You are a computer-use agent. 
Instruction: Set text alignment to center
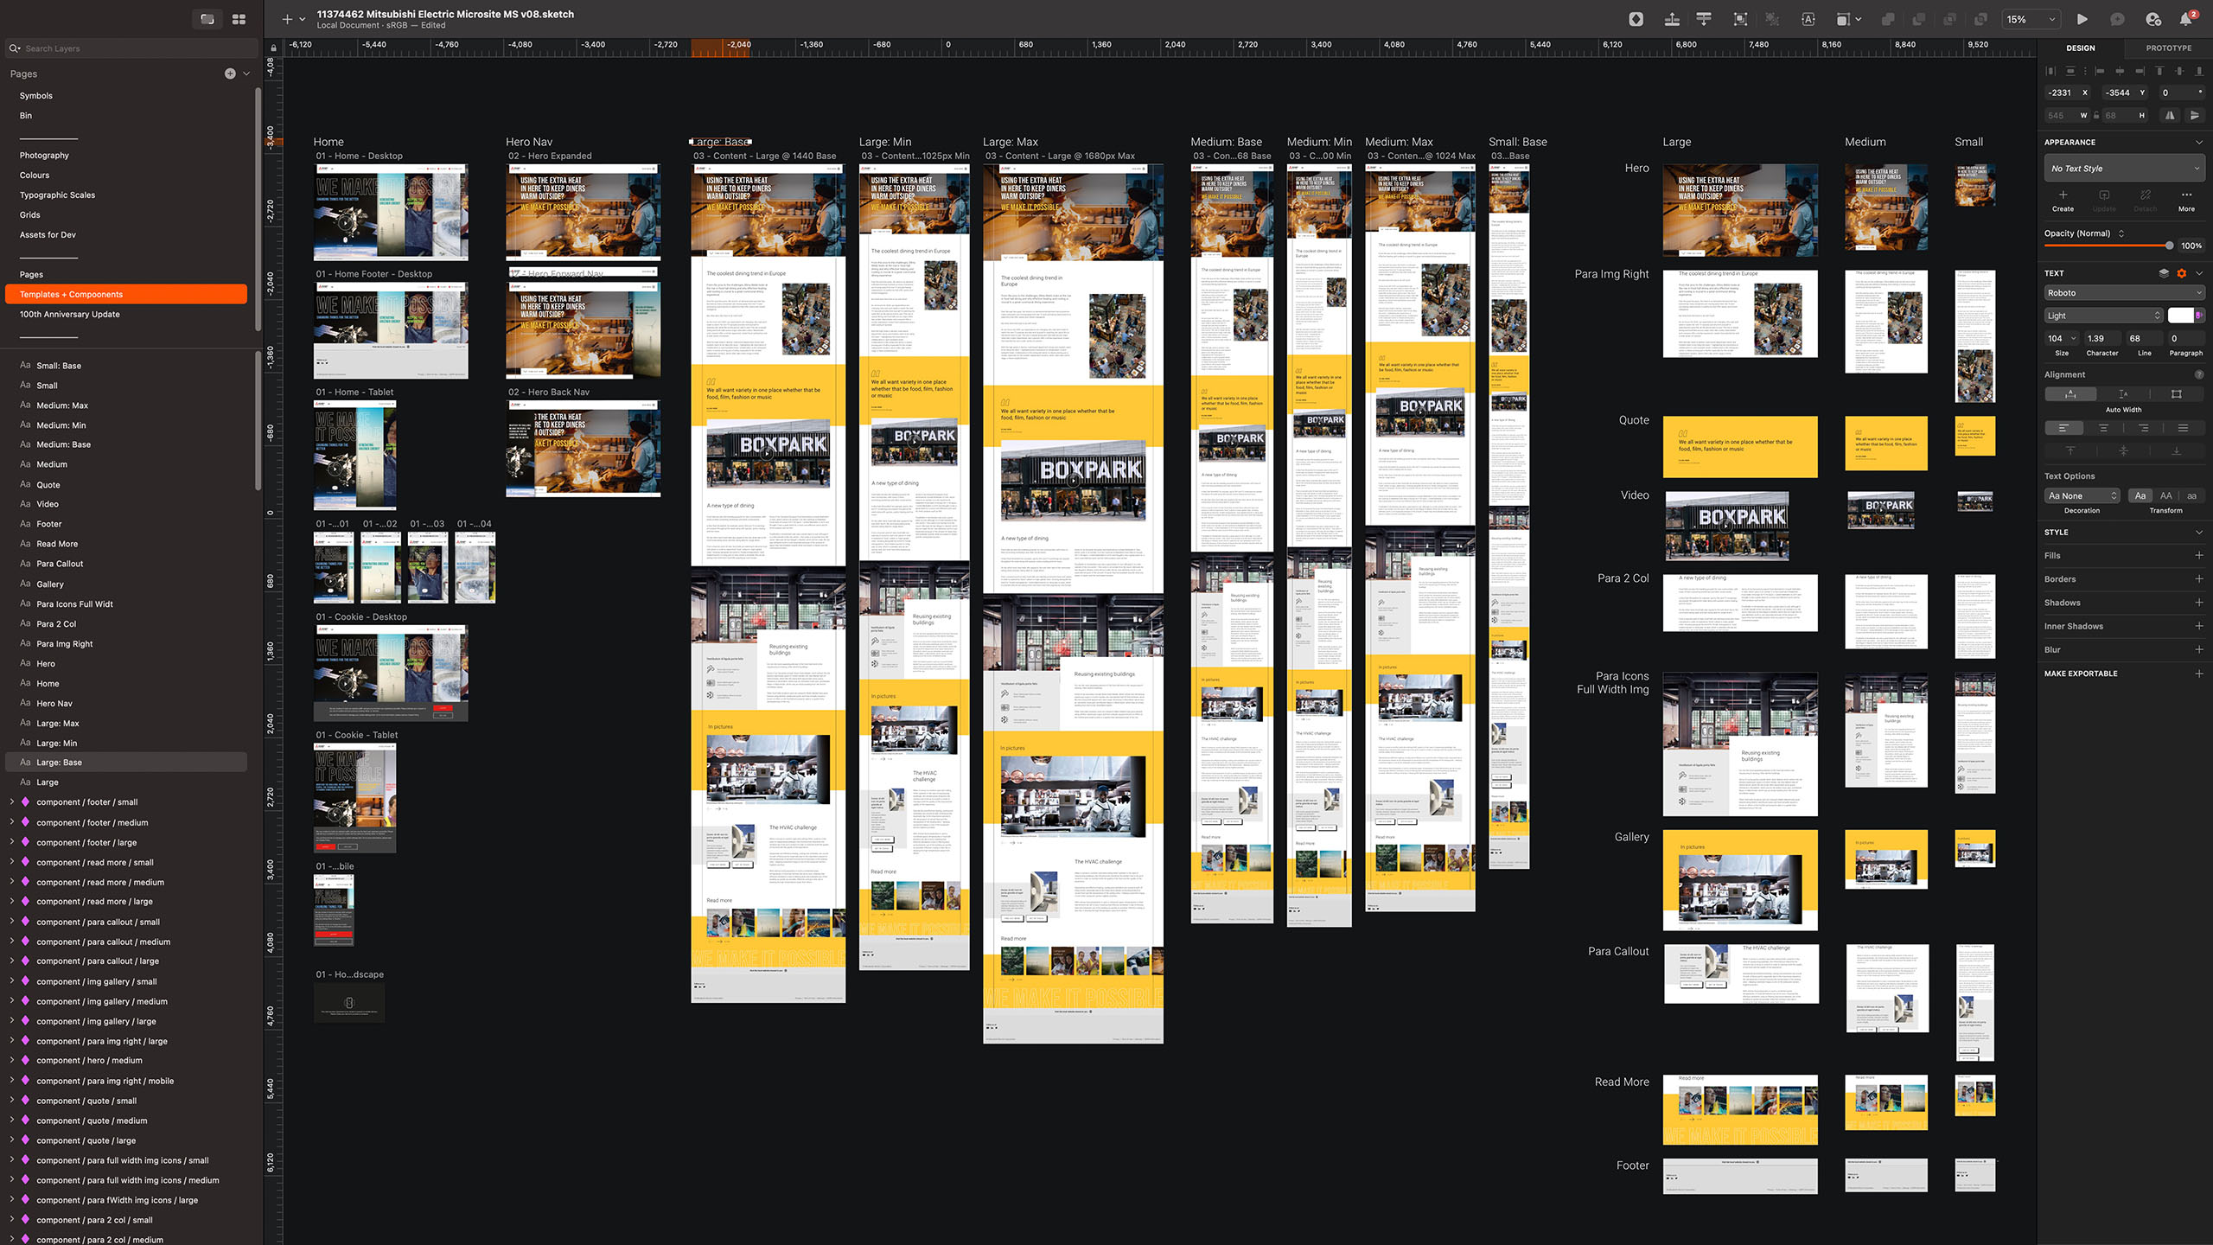(x=2103, y=428)
